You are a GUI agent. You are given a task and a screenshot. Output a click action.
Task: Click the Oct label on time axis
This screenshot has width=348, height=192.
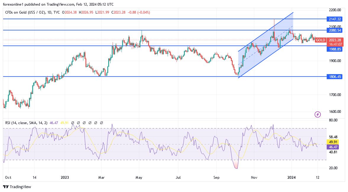[x=8, y=177]
